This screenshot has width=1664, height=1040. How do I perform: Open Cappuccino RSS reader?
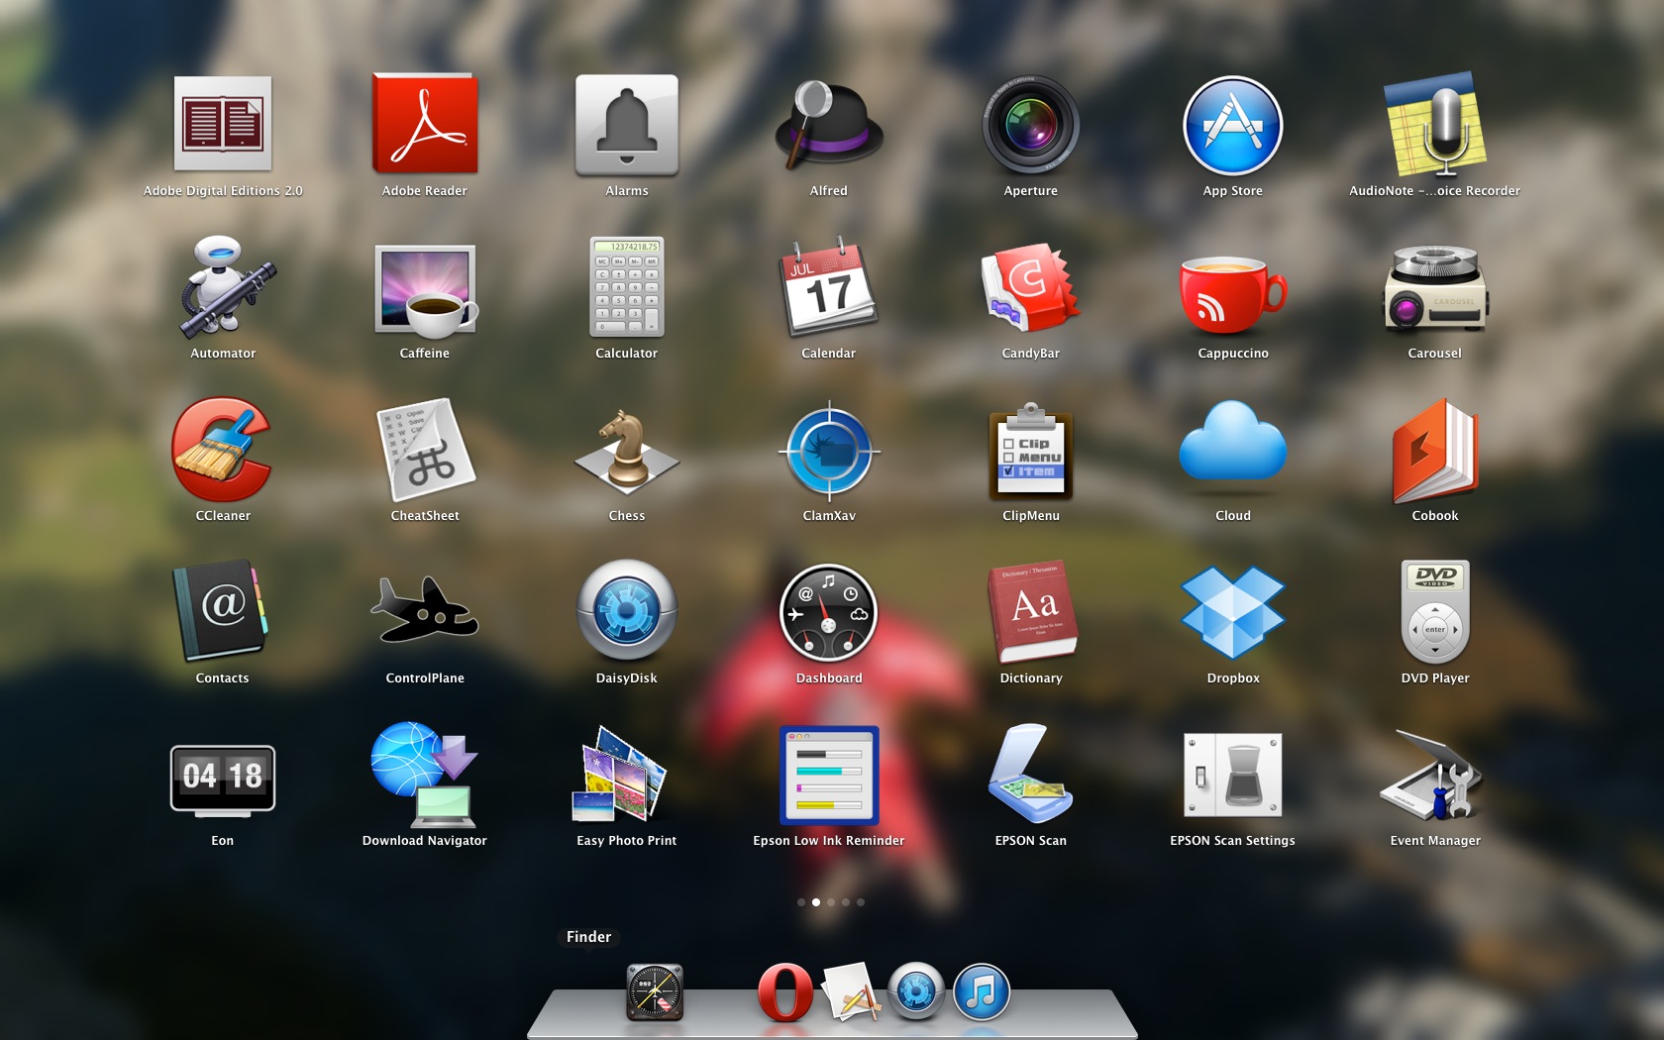point(1233,293)
